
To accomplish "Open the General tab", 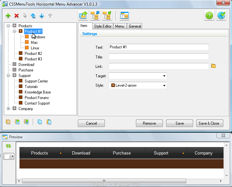I will (135, 26).
